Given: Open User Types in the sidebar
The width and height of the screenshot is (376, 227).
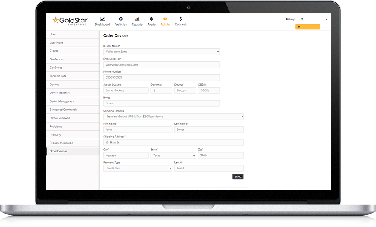Looking at the screenshot, I should click(x=73, y=43).
